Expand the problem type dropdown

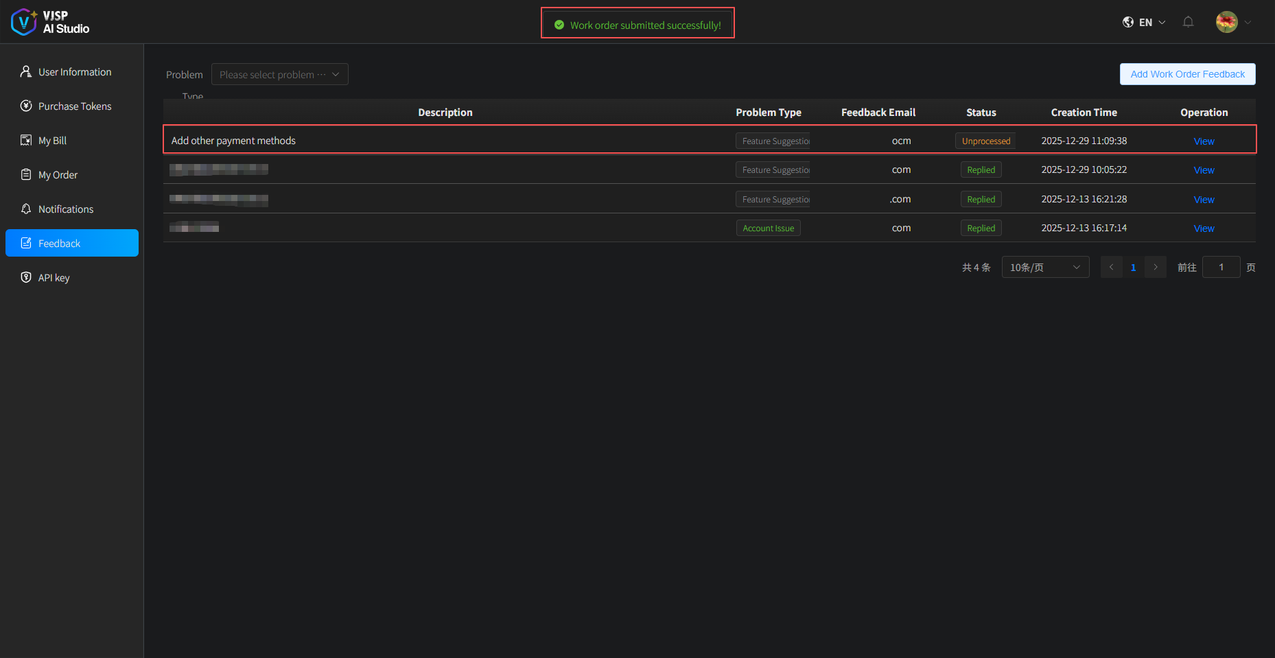279,74
